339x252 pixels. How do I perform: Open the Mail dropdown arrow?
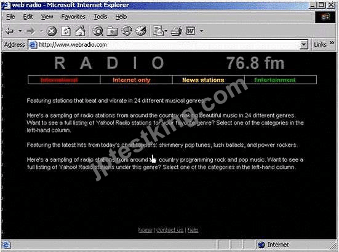166,31
